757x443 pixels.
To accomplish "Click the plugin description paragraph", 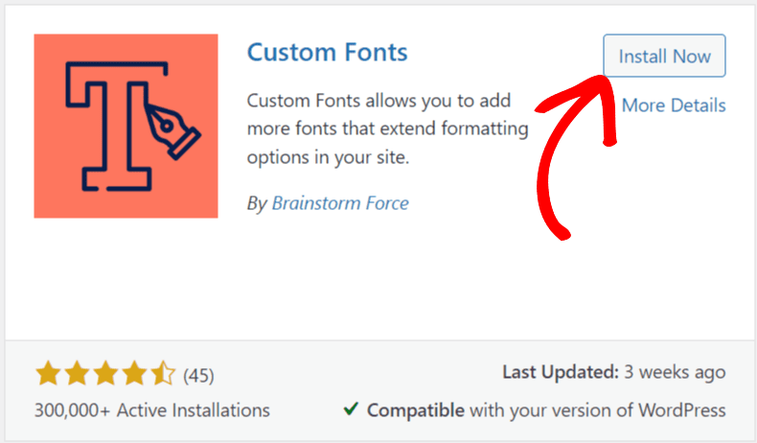I will pyautogui.click(x=388, y=129).
